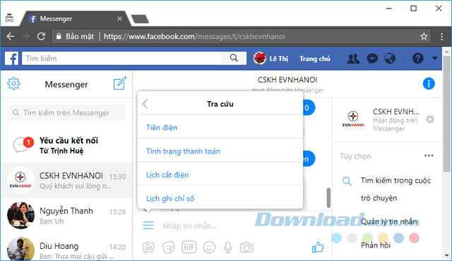This screenshot has height=261, width=452.
Task: Click the chat conversation scrollbar thumb
Action: (328, 198)
